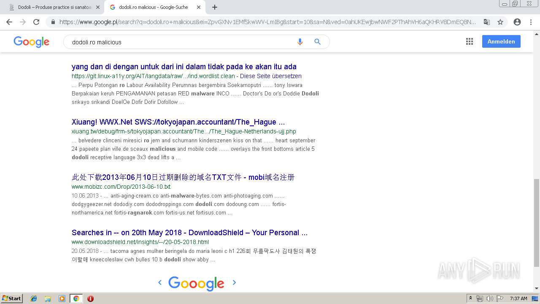Start voice search with microphone
This screenshot has width=540, height=304.
coord(300,42)
